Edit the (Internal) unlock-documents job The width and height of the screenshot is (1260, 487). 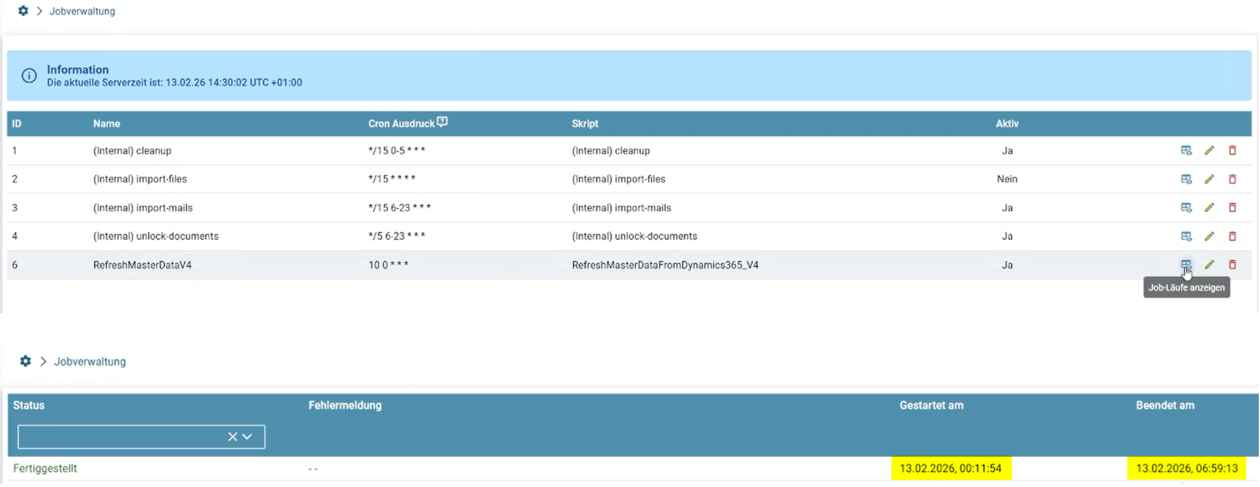pos(1209,236)
